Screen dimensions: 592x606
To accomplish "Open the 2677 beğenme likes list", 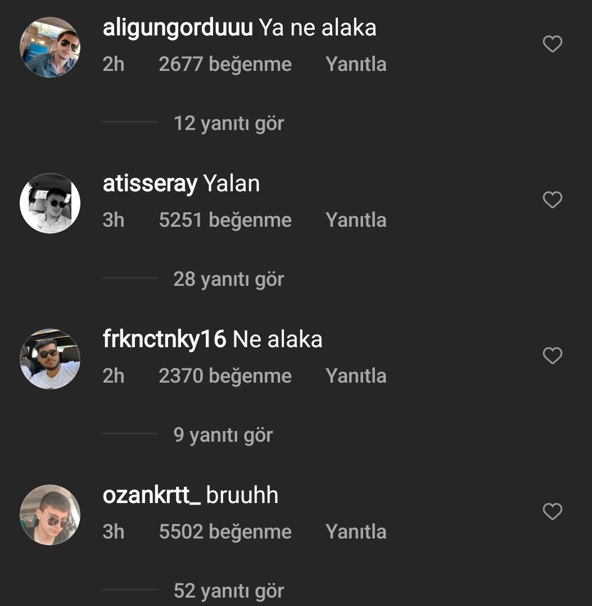I will tap(225, 65).
